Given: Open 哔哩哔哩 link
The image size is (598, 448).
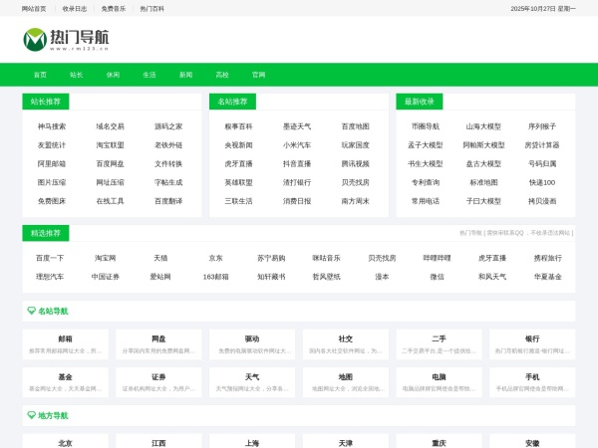Looking at the screenshot, I should [x=438, y=258].
